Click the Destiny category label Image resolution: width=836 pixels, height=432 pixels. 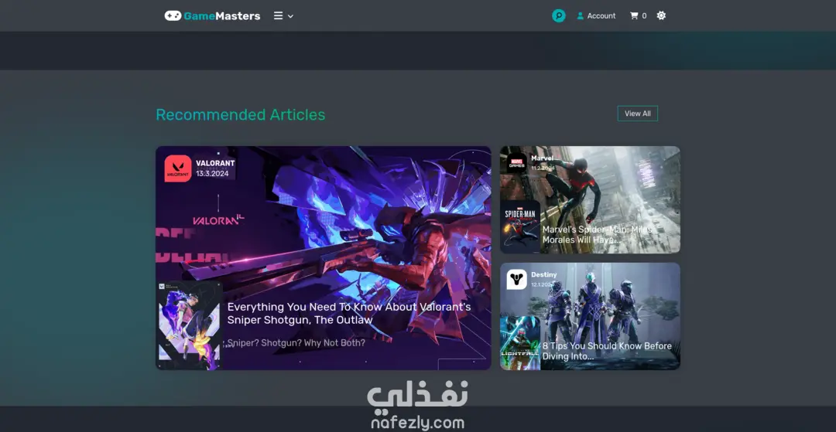pyautogui.click(x=544, y=274)
